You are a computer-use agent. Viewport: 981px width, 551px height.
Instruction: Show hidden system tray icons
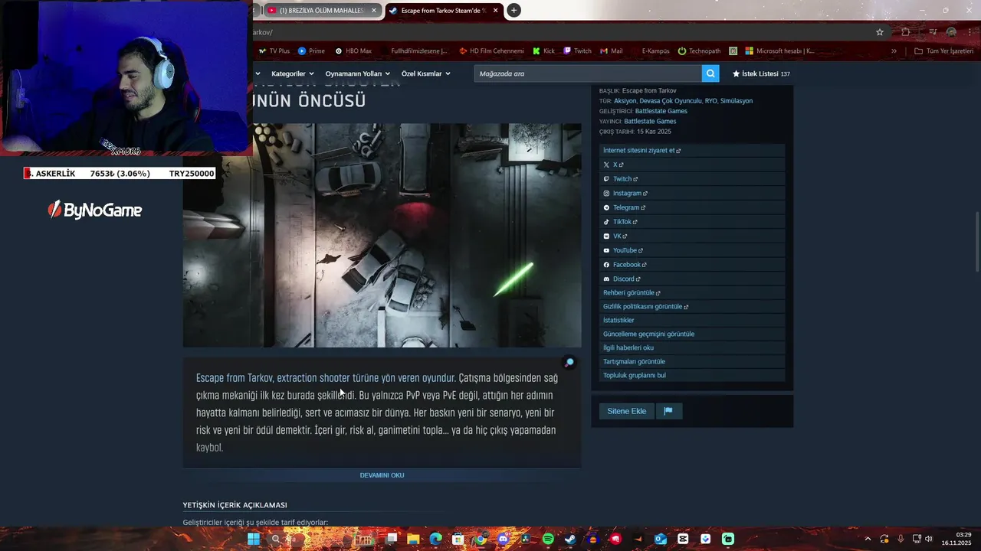tap(868, 539)
